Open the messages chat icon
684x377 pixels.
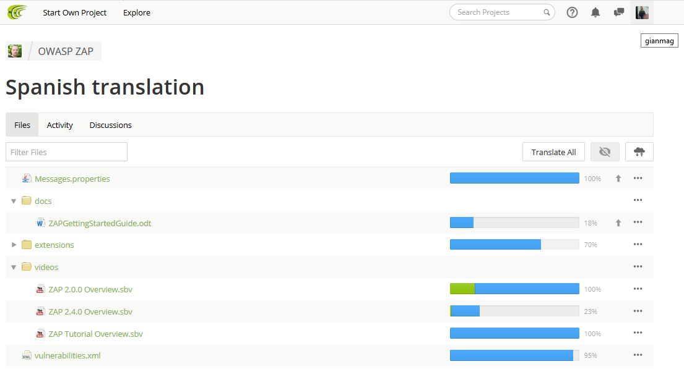click(618, 12)
